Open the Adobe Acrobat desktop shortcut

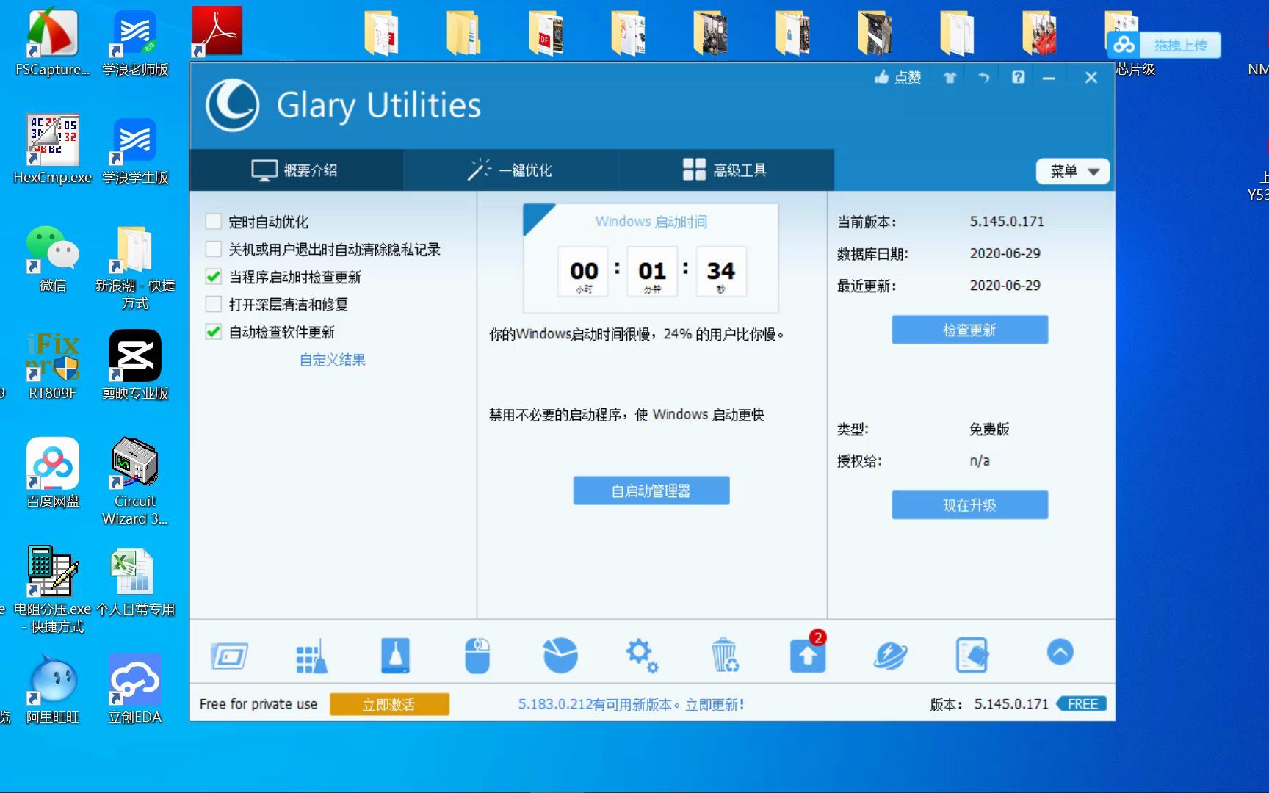tap(217, 31)
